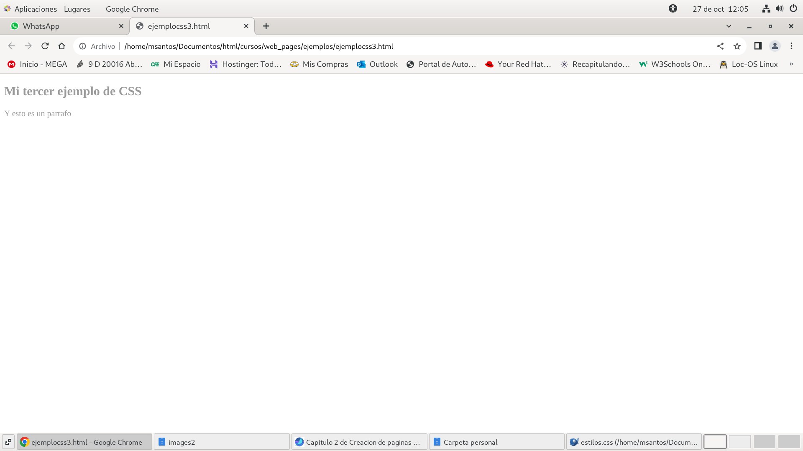Open the share page icon
This screenshot has width=803, height=451.
pos(720,46)
